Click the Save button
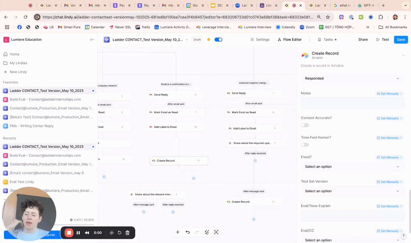411x243 pixels. [401, 40]
